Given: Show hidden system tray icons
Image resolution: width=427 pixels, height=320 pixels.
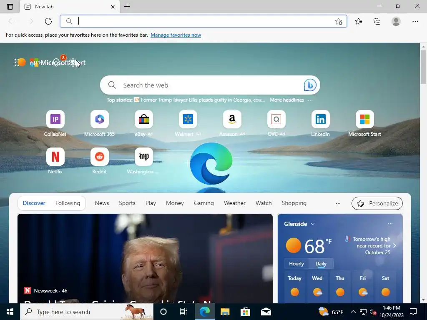Looking at the screenshot, I should pyautogui.click(x=353, y=312).
